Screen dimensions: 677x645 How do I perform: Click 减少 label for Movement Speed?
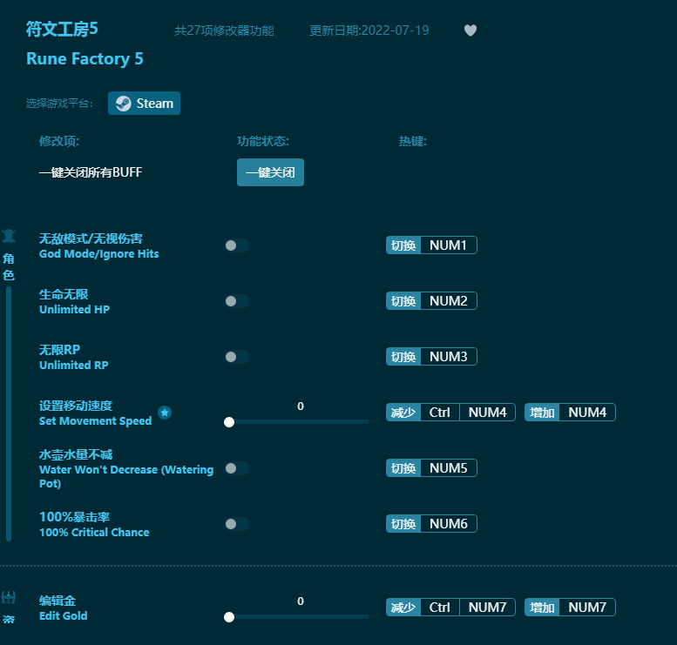[x=403, y=412]
